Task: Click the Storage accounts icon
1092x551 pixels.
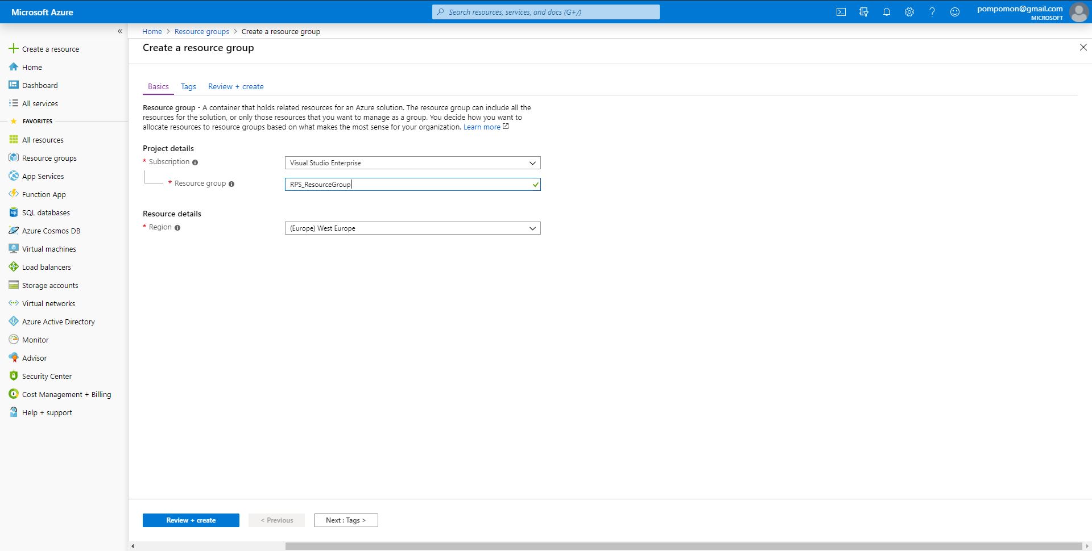Action: click(14, 285)
